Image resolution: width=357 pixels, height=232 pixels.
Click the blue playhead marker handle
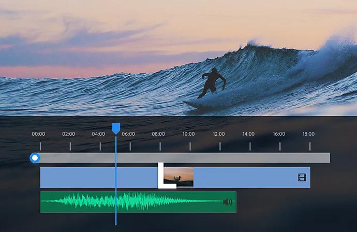(x=116, y=128)
